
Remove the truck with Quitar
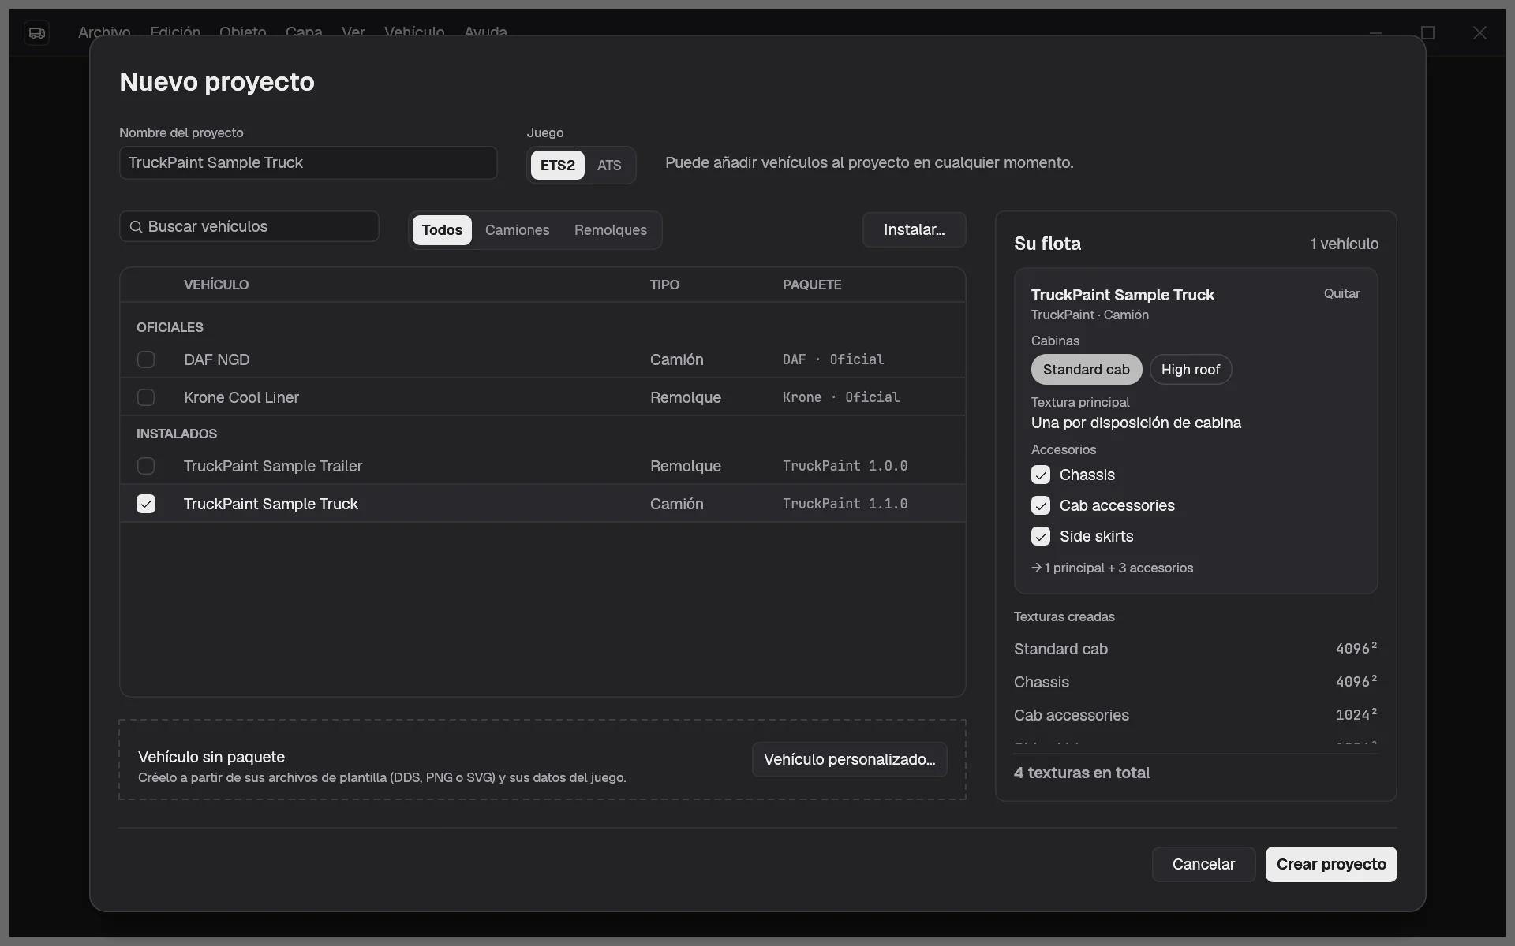[1341, 293]
